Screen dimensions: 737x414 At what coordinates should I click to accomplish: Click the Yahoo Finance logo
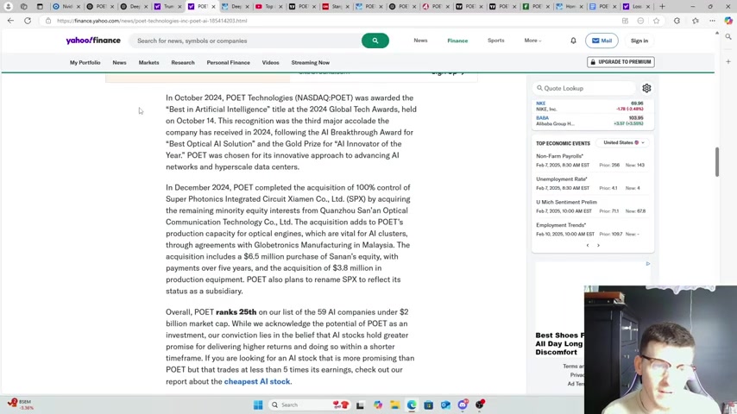pos(93,41)
